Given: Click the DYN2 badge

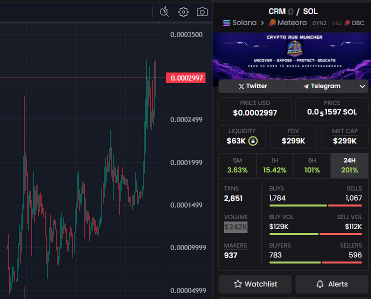Looking at the screenshot, I should click(319, 23).
